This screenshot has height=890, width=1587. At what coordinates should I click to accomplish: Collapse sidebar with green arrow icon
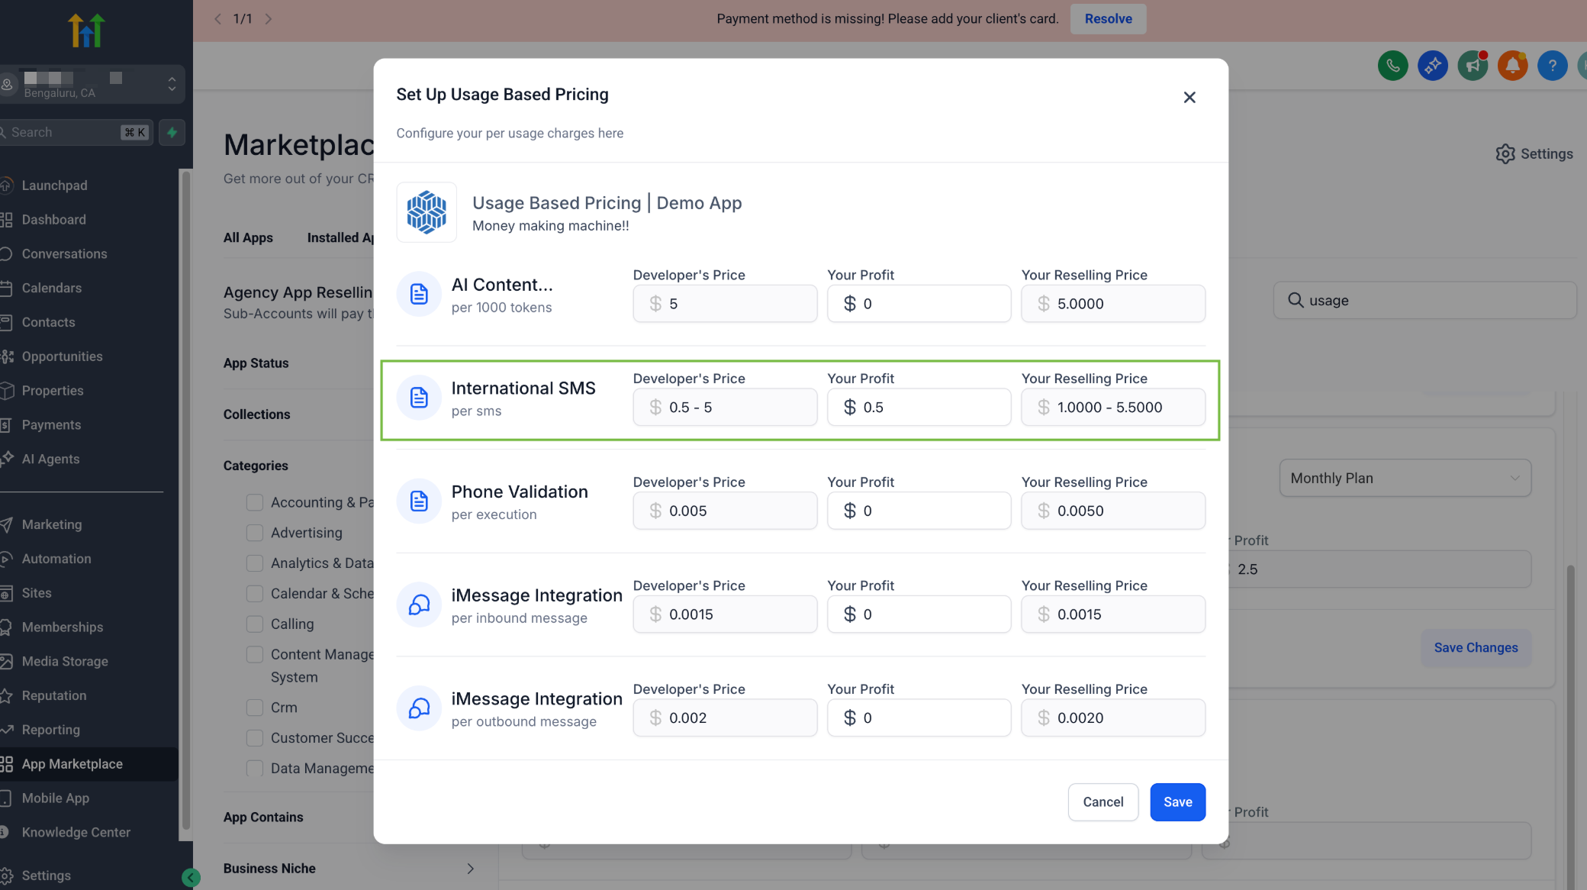tap(191, 878)
